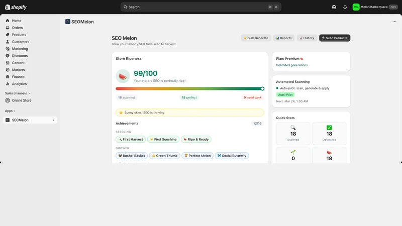The image size is (402, 226).
Task: Click "Next: Mar 24, 1:00 AM" text
Action: 292,101
